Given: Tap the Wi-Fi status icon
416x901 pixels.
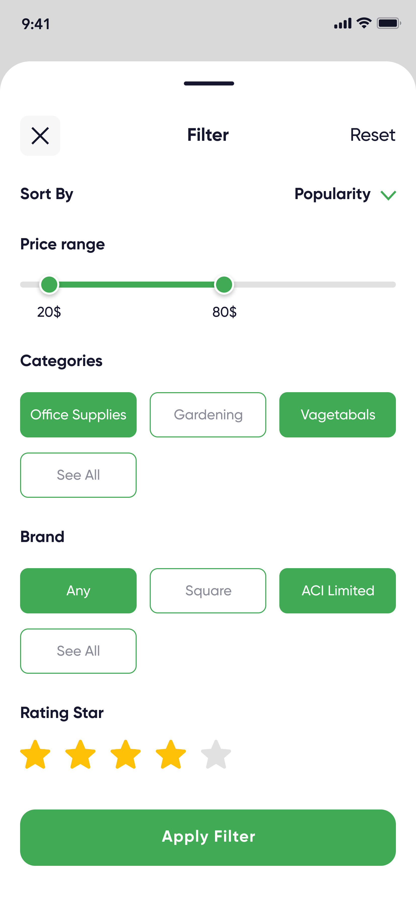Looking at the screenshot, I should coord(363,23).
